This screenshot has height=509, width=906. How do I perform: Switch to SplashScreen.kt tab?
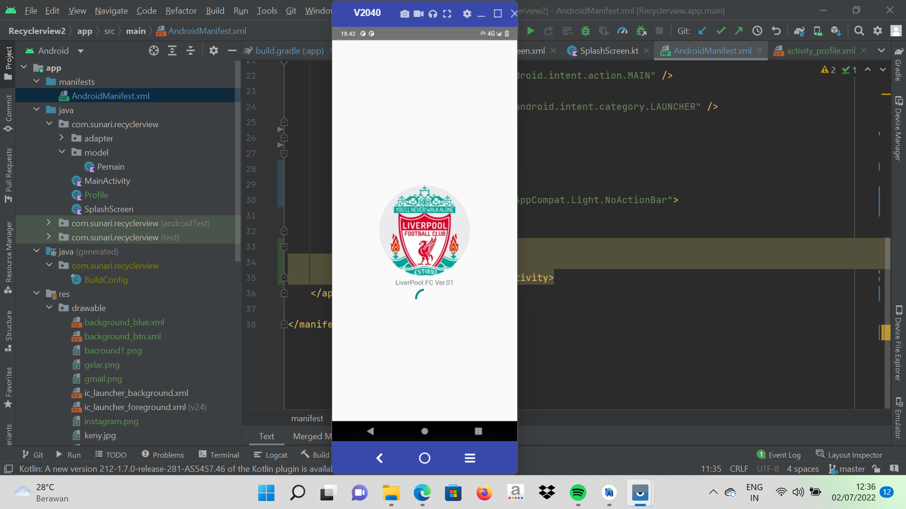[609, 51]
